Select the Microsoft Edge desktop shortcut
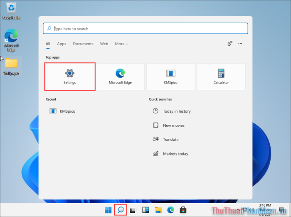Image resolution: width=291 pixels, height=217 pixels. point(11,40)
